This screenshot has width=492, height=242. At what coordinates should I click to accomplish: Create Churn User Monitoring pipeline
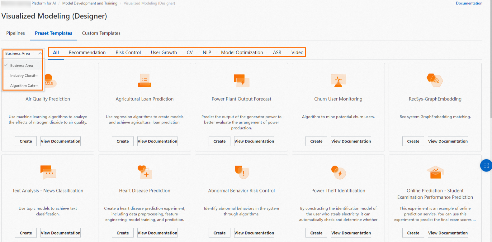316,141
